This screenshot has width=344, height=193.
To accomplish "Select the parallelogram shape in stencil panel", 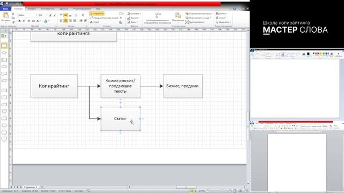I will [4, 81].
